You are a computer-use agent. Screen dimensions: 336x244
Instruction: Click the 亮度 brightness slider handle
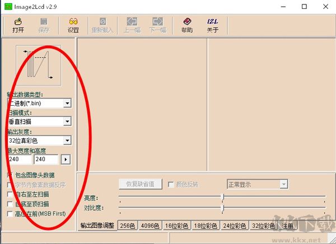click(223, 197)
